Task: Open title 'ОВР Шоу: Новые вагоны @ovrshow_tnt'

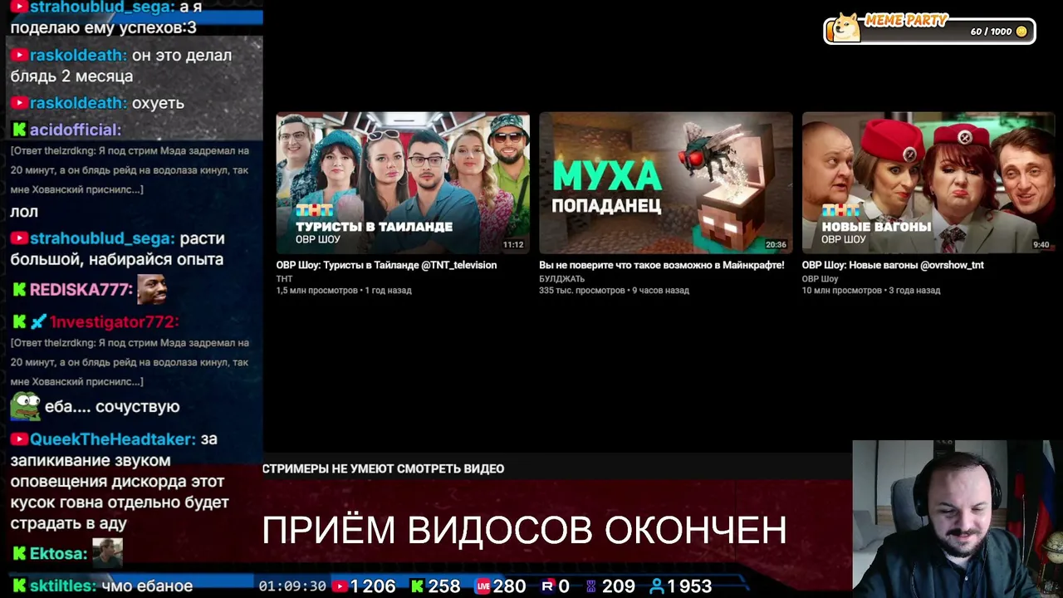Action: [x=893, y=265]
